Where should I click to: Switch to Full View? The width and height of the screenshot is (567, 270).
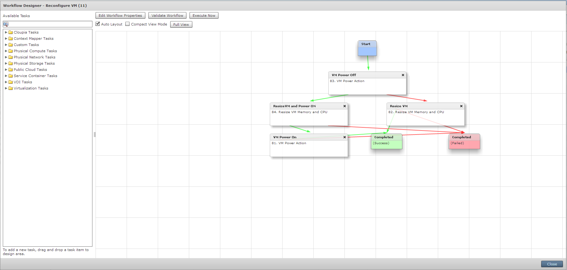pyautogui.click(x=181, y=25)
